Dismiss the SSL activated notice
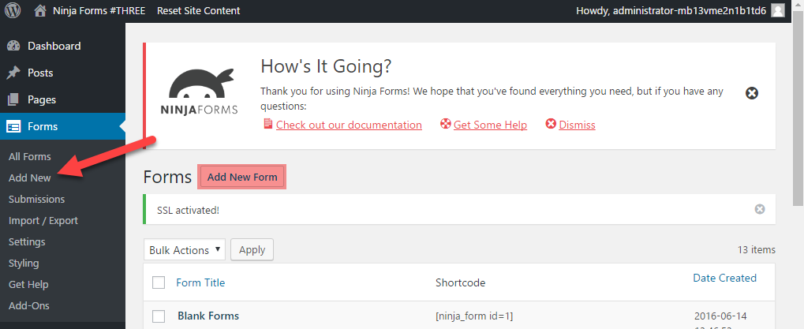The width and height of the screenshot is (804, 329). pos(760,209)
